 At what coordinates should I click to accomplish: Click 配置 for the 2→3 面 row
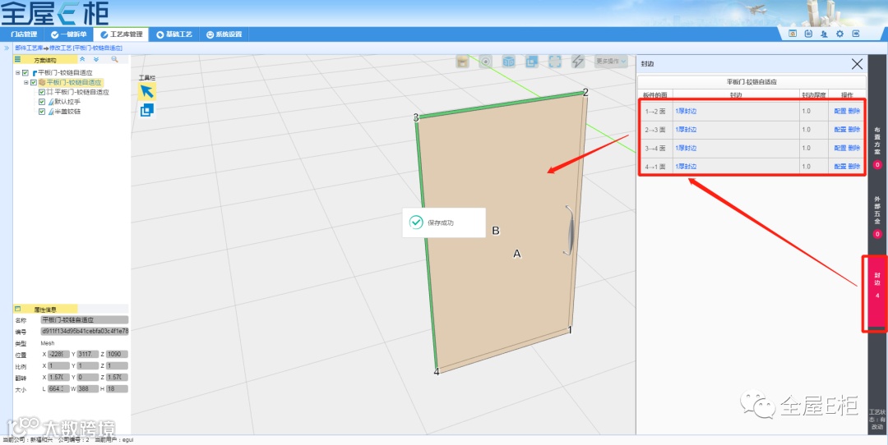839,130
